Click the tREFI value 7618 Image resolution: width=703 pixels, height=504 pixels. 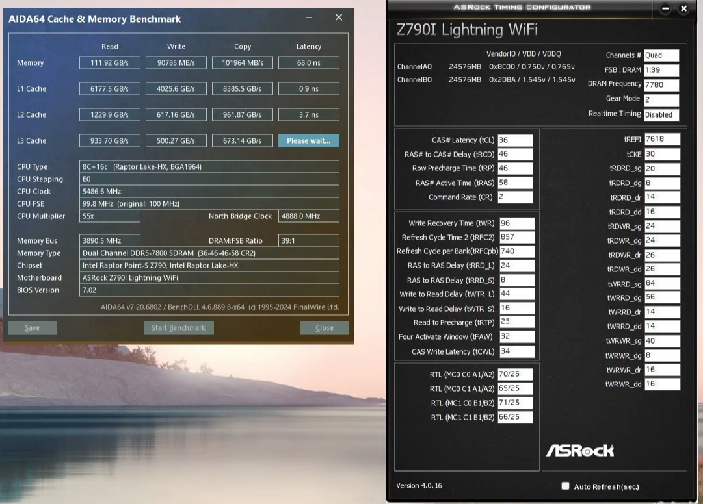(x=662, y=139)
